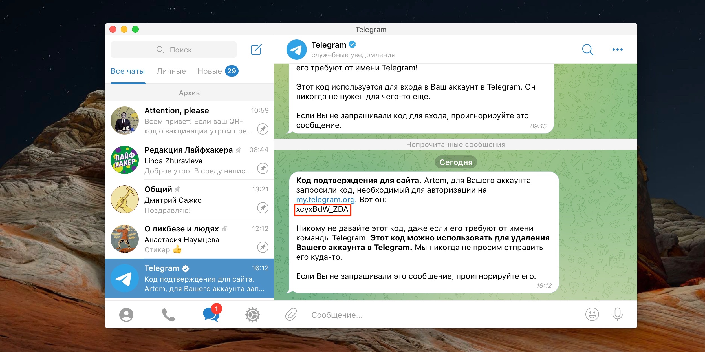Click the thumbs up sticker emoji
Image resolution: width=705 pixels, height=352 pixels.
point(177,249)
